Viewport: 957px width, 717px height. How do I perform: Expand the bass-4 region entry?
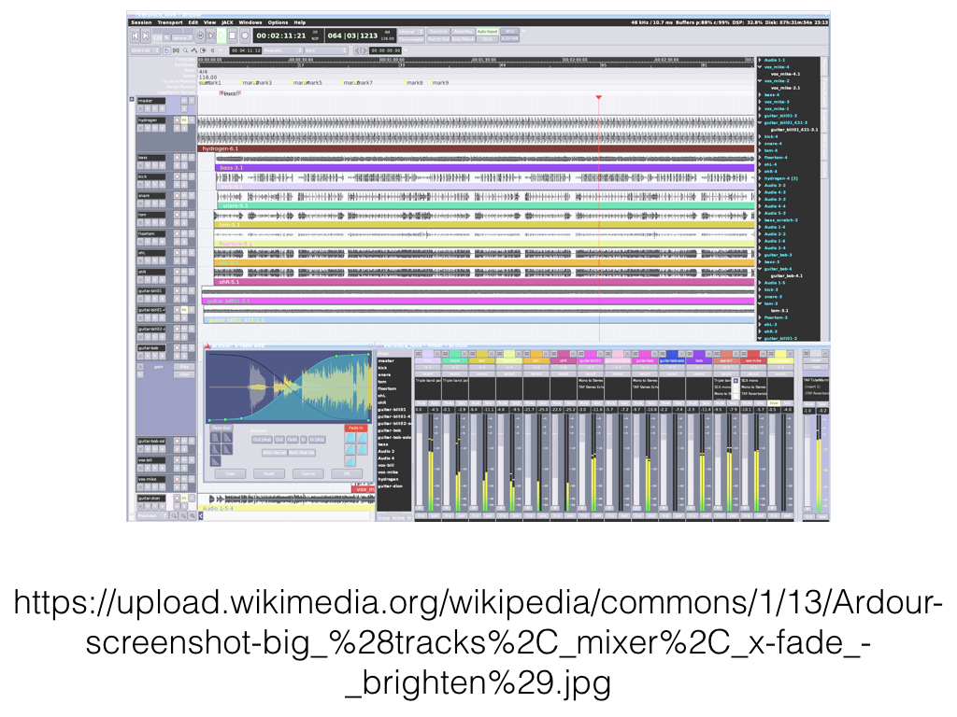click(x=759, y=95)
